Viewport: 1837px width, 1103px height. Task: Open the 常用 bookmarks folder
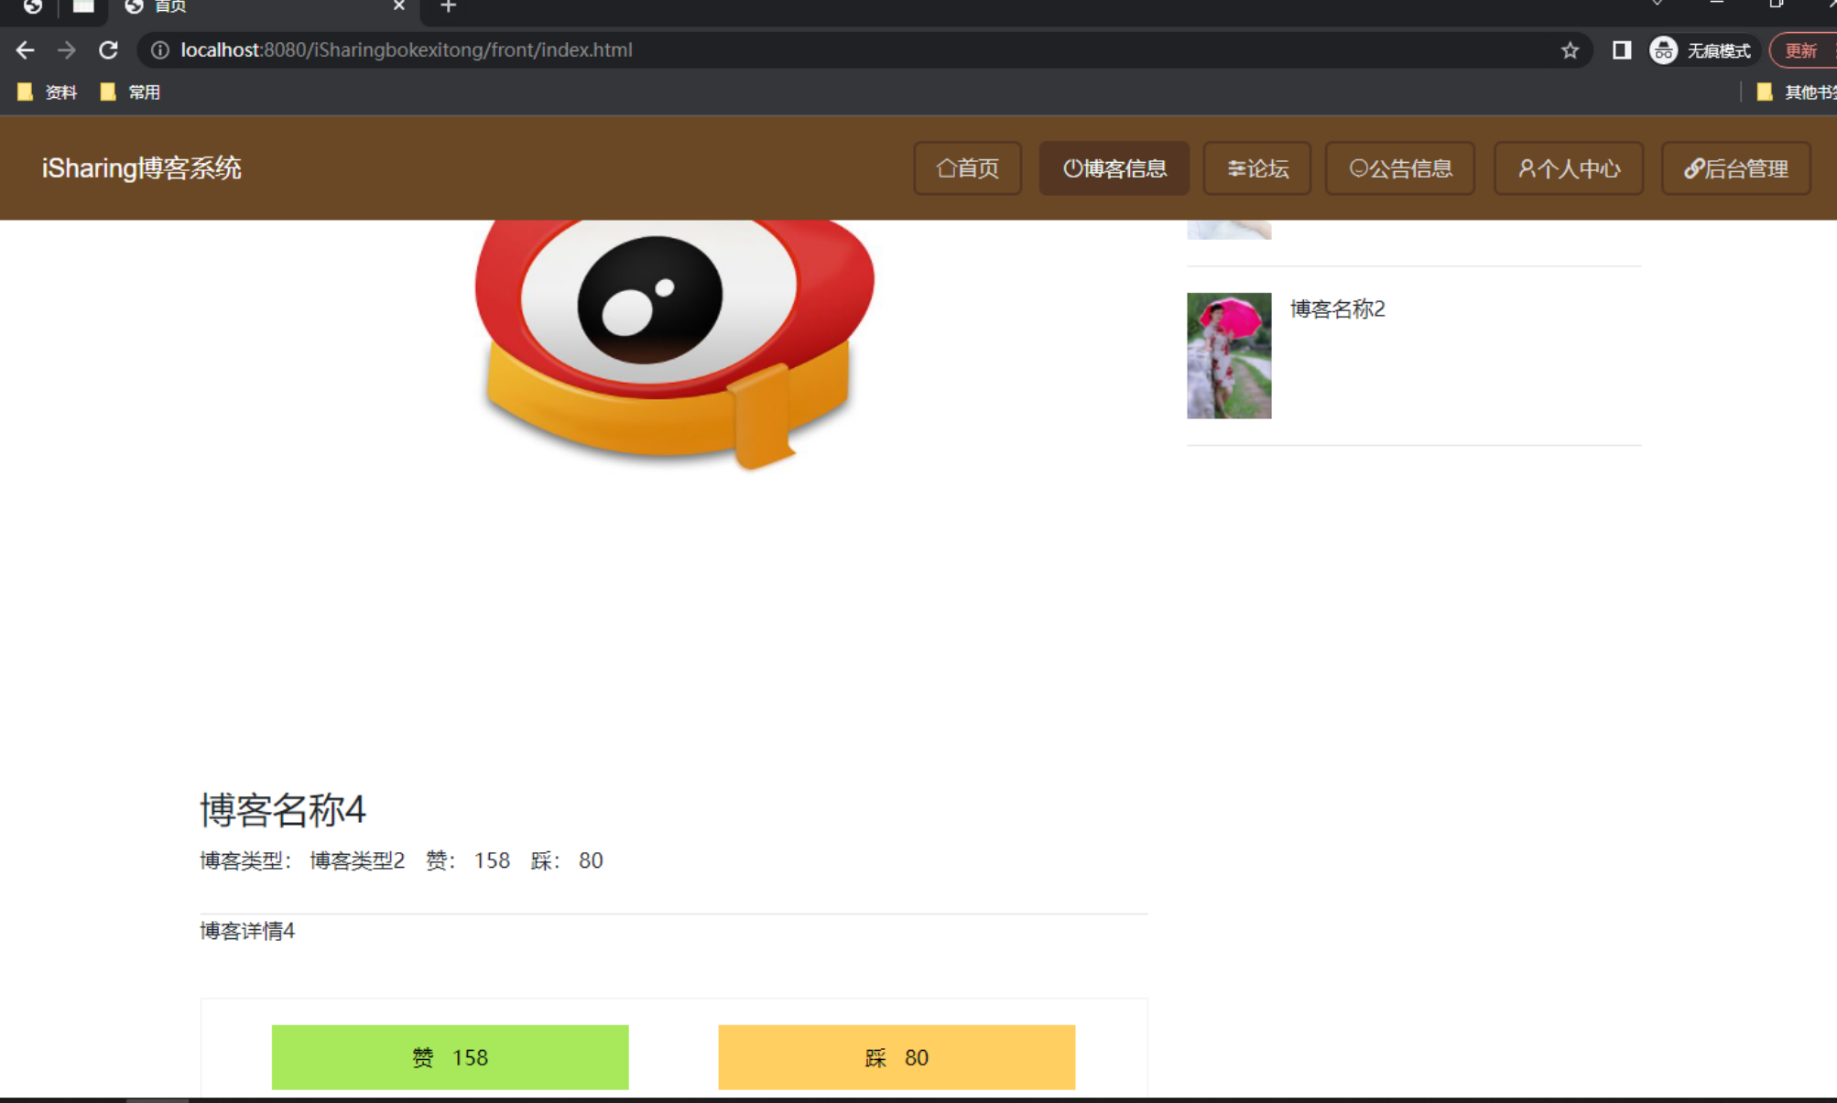click(130, 92)
